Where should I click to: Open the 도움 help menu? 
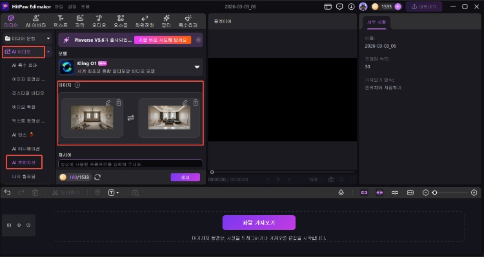click(85, 6)
